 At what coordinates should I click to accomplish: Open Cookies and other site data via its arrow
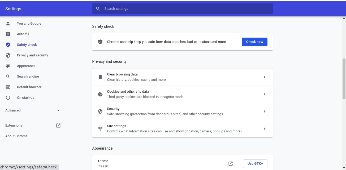[x=265, y=94]
